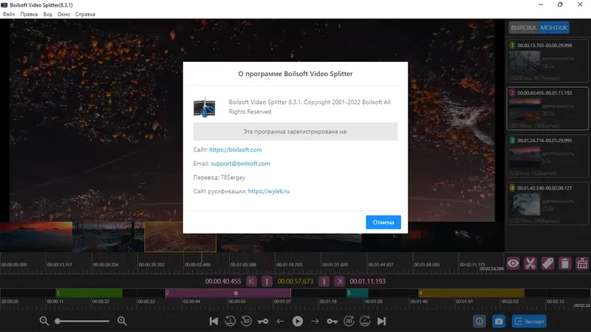591x332 pixels.
Task: Click the sunset filmstrip thumbnail
Action: [x=36, y=236]
